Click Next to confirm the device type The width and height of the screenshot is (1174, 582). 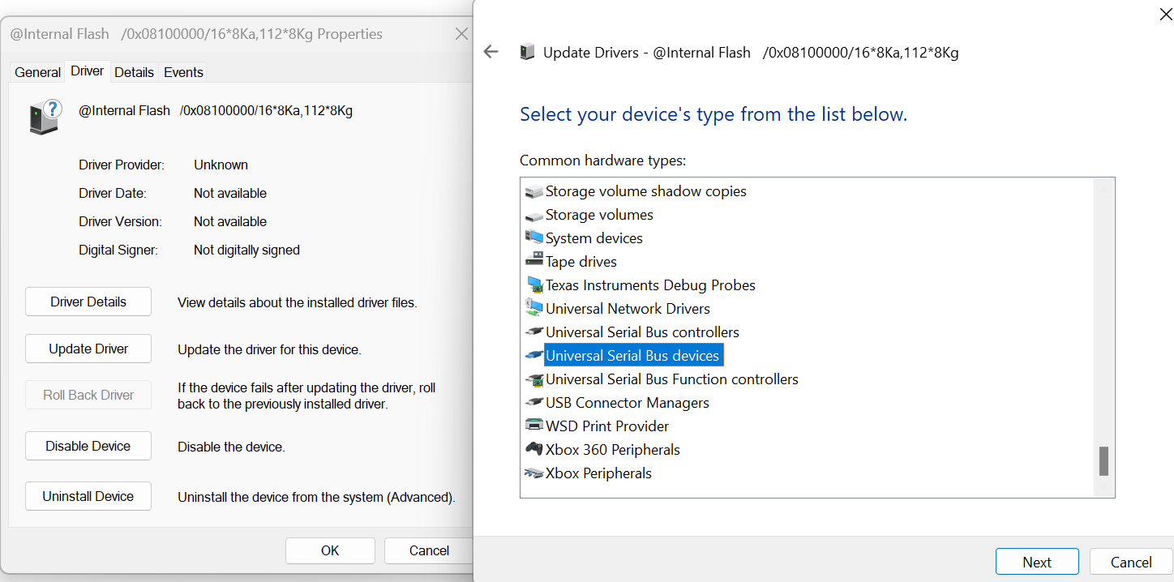pos(1037,561)
